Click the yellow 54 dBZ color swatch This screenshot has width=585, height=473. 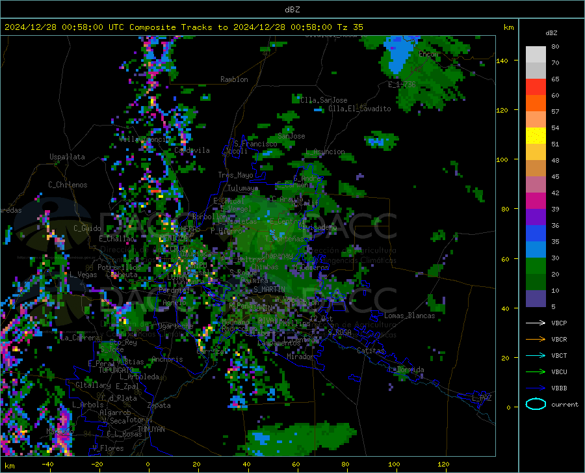click(x=536, y=136)
